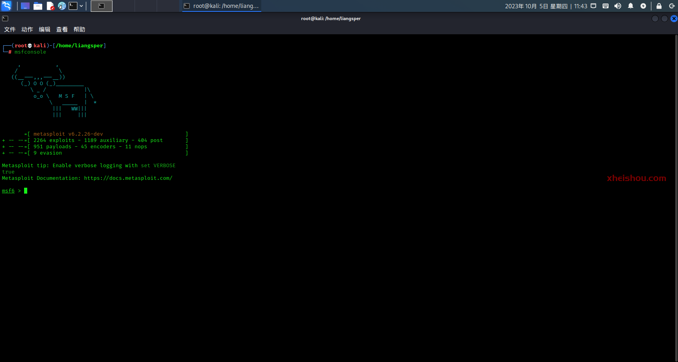Image resolution: width=678 pixels, height=362 pixels.
Task: Open the volume control icon
Action: click(x=618, y=6)
